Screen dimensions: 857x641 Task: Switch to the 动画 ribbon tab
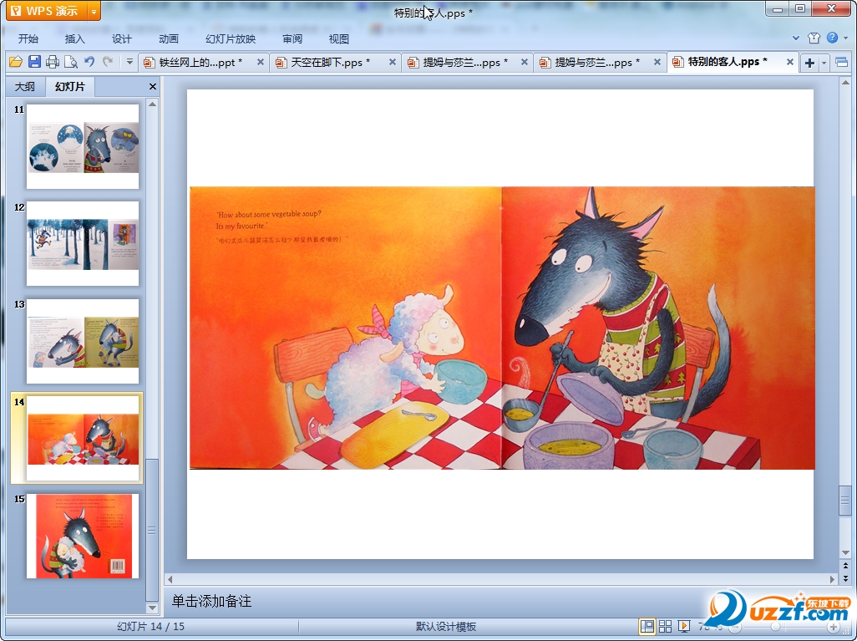pyautogui.click(x=169, y=38)
